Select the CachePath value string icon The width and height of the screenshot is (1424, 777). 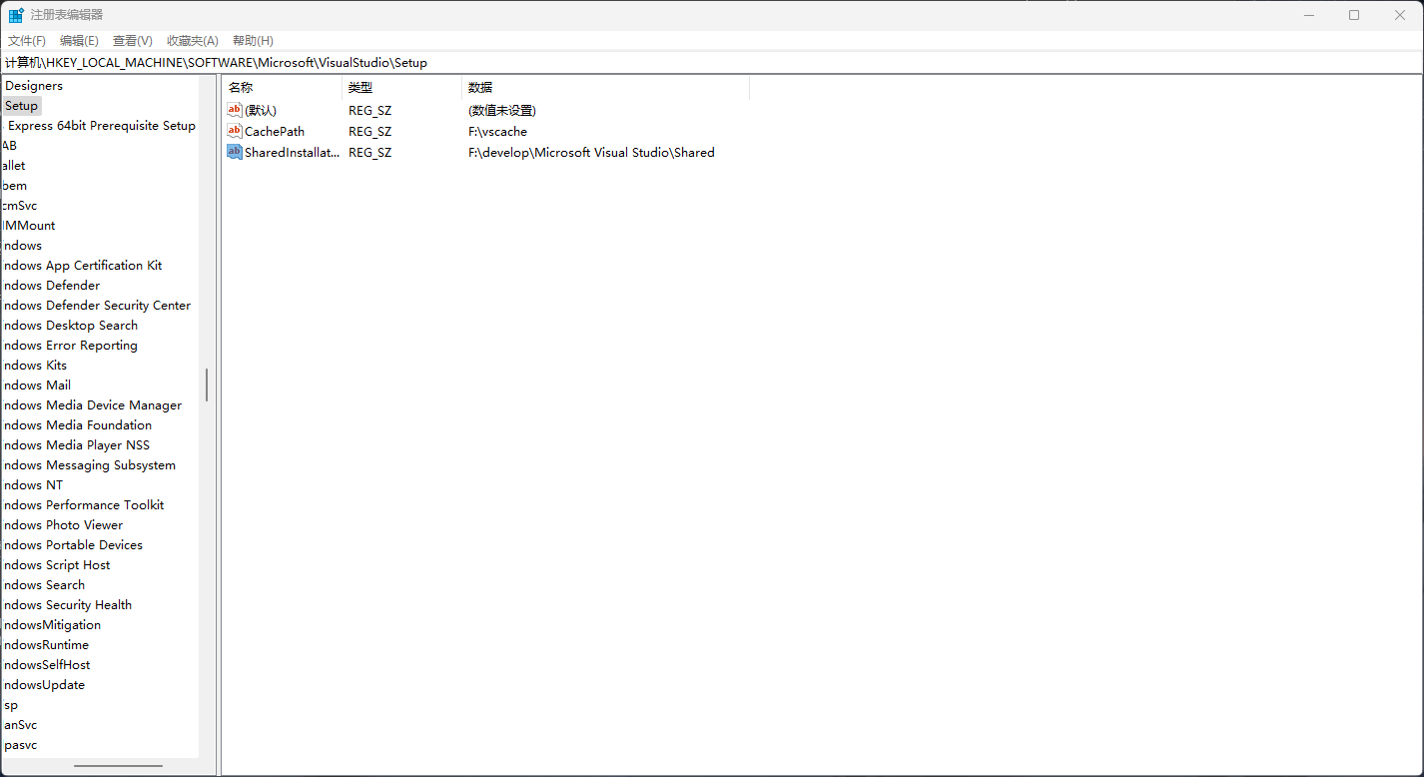point(235,131)
